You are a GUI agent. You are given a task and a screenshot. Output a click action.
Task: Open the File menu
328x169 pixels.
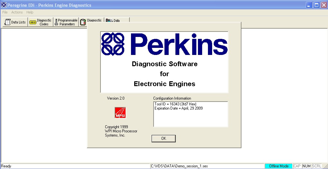[x=5, y=12]
